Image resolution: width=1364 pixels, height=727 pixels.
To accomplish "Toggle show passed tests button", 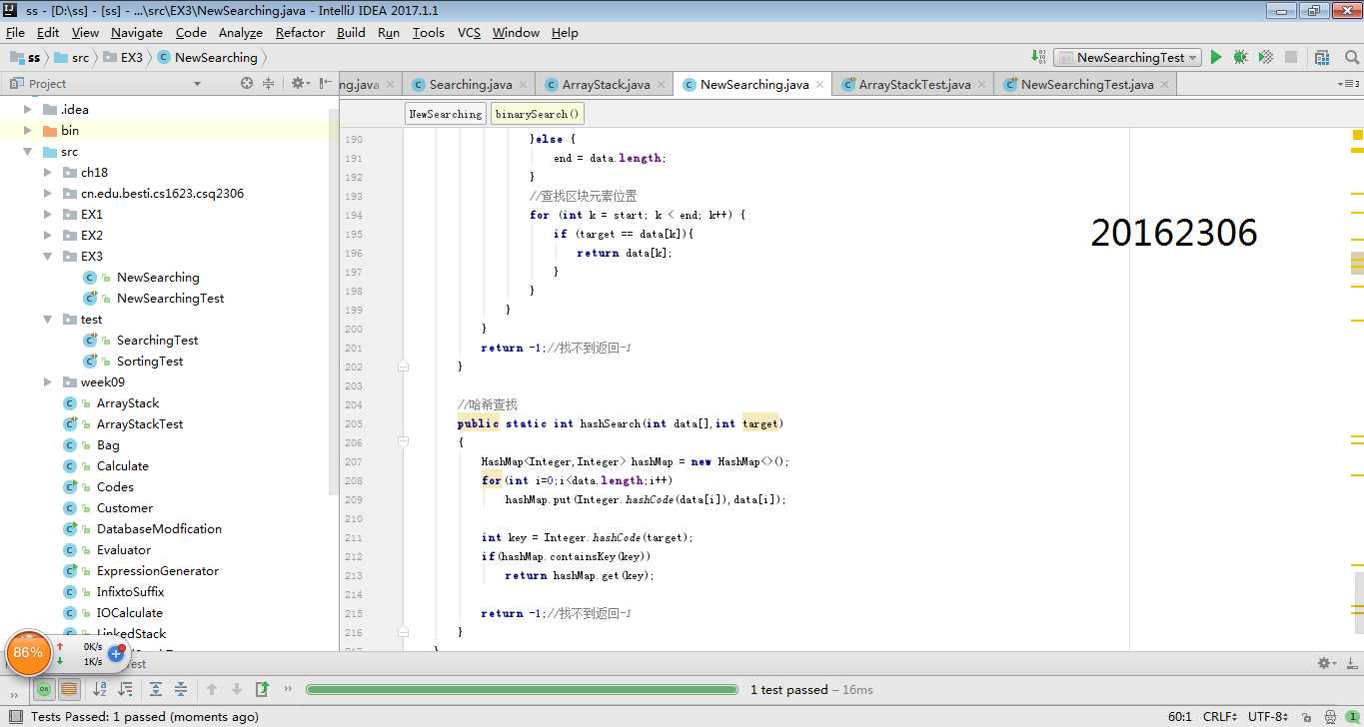I will coord(44,689).
